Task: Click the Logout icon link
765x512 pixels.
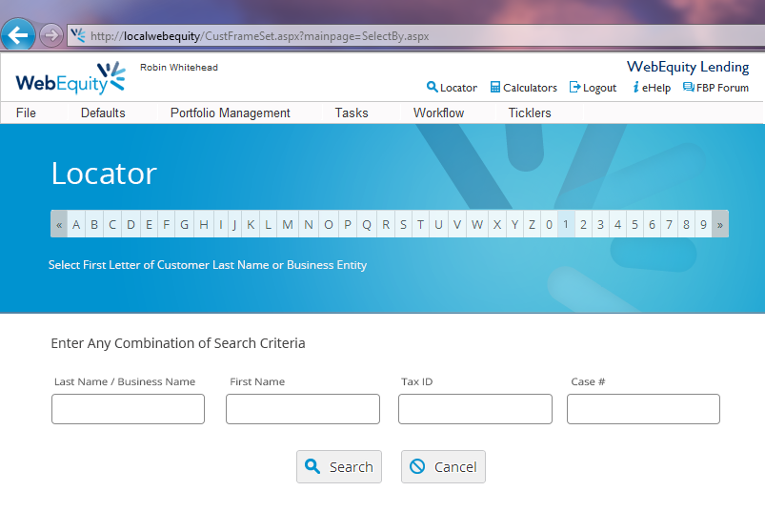Action: [593, 88]
